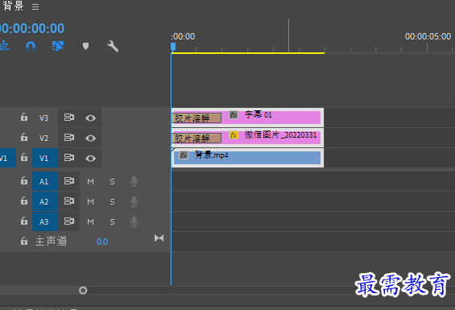
Task: Hide track V1 output with eye icon
Action: point(90,158)
